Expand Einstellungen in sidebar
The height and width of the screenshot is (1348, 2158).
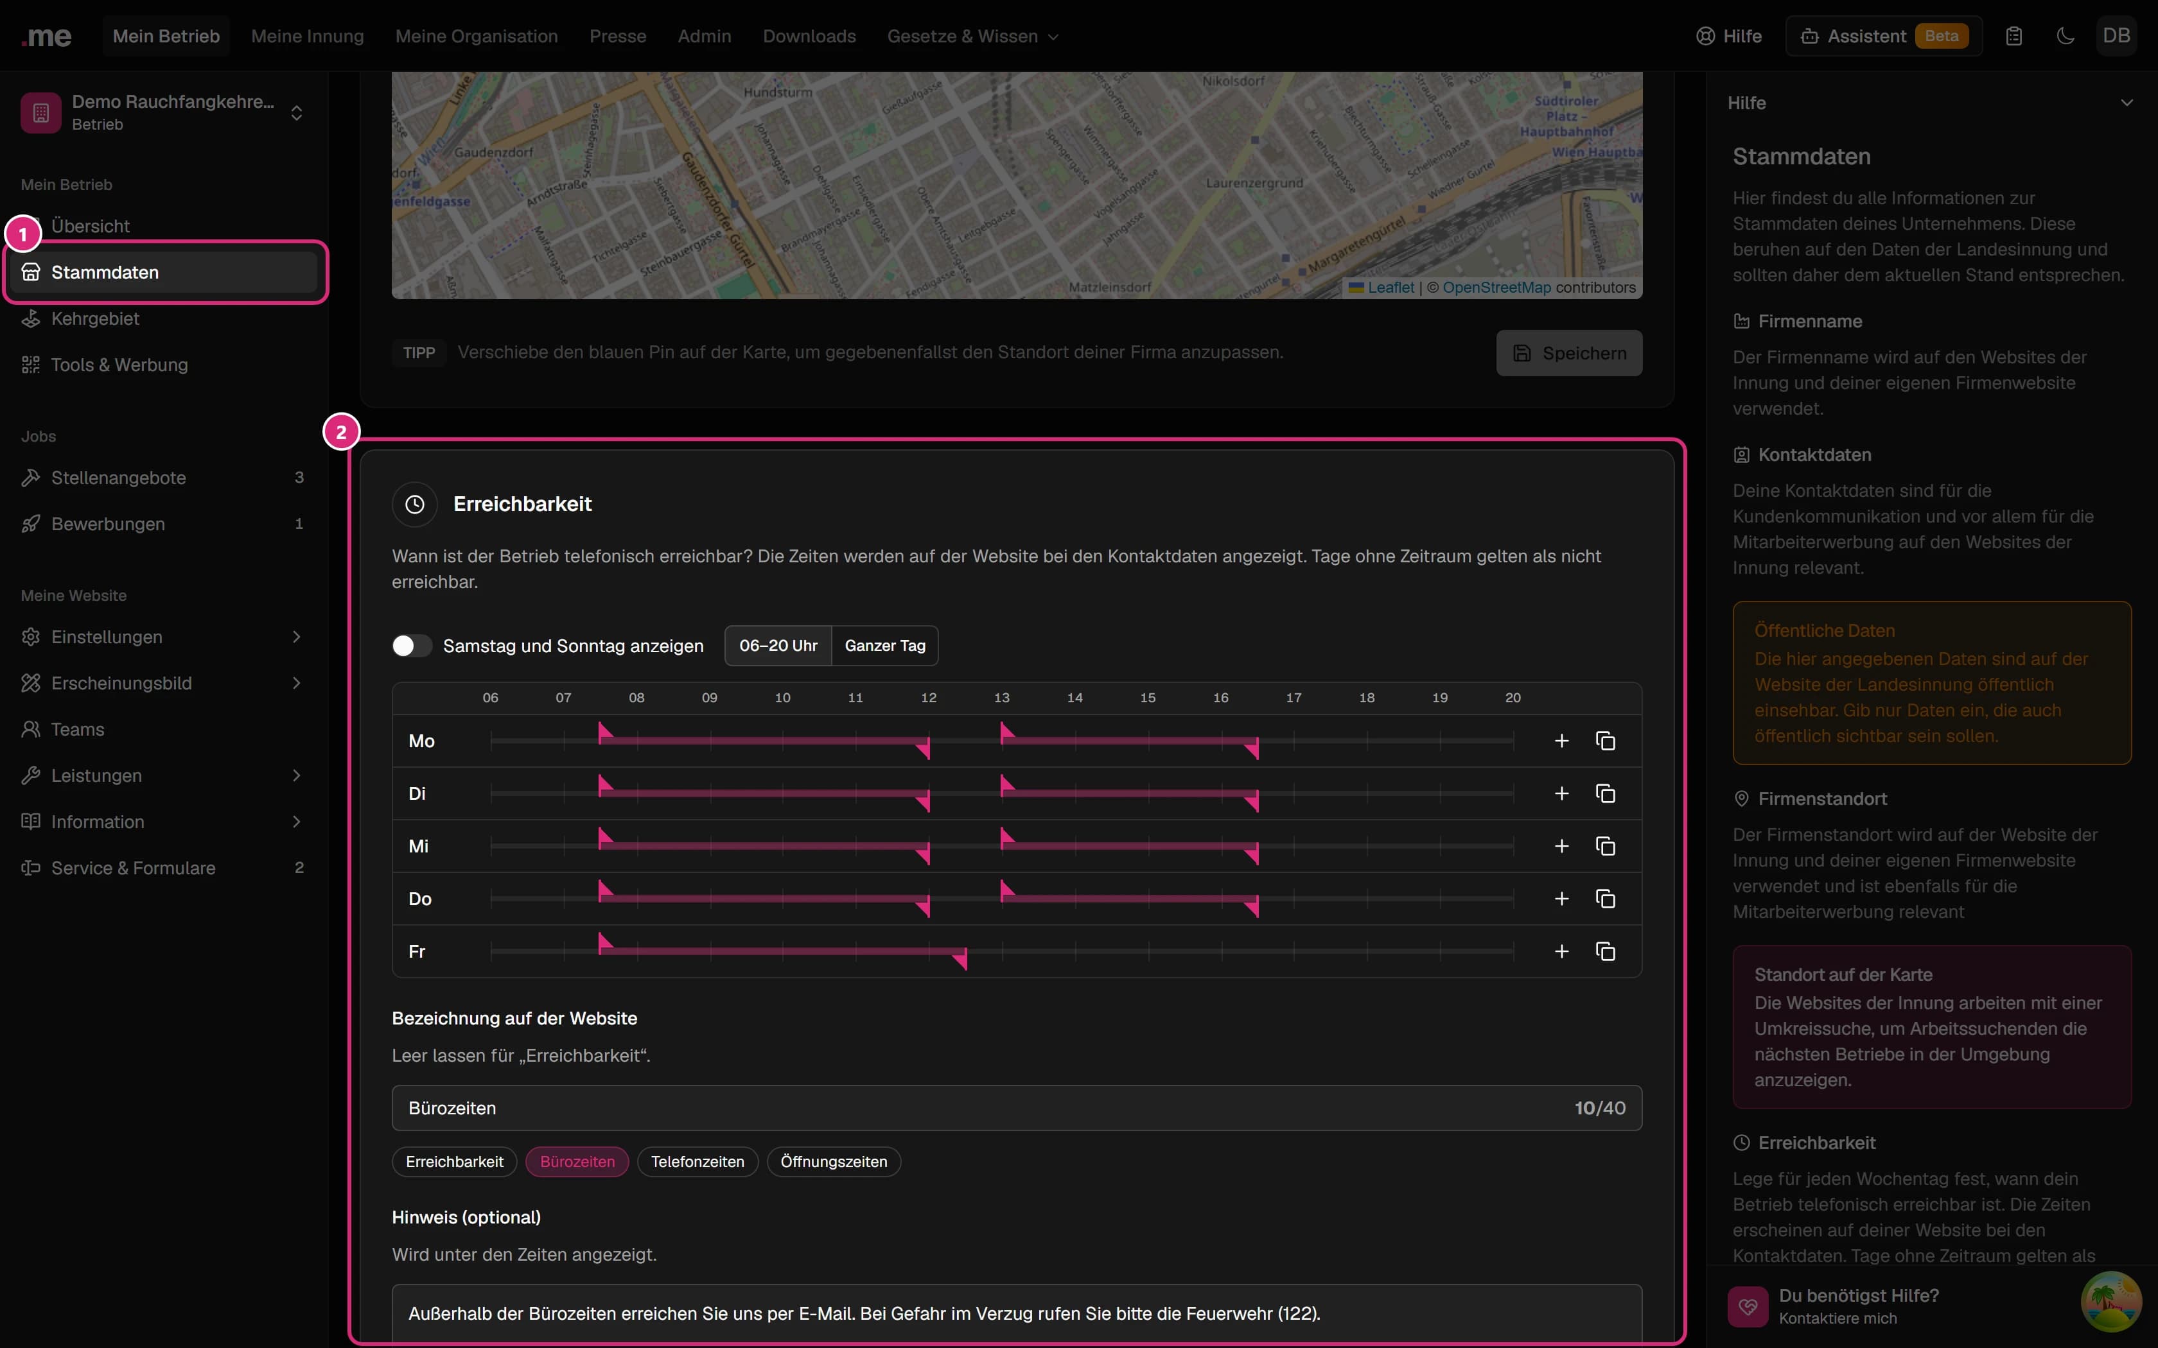164,637
